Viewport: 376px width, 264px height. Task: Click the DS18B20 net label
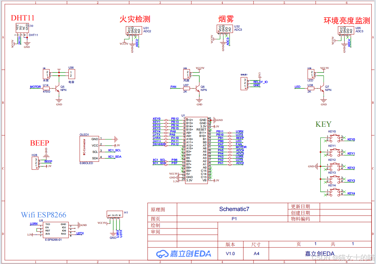point(159,144)
